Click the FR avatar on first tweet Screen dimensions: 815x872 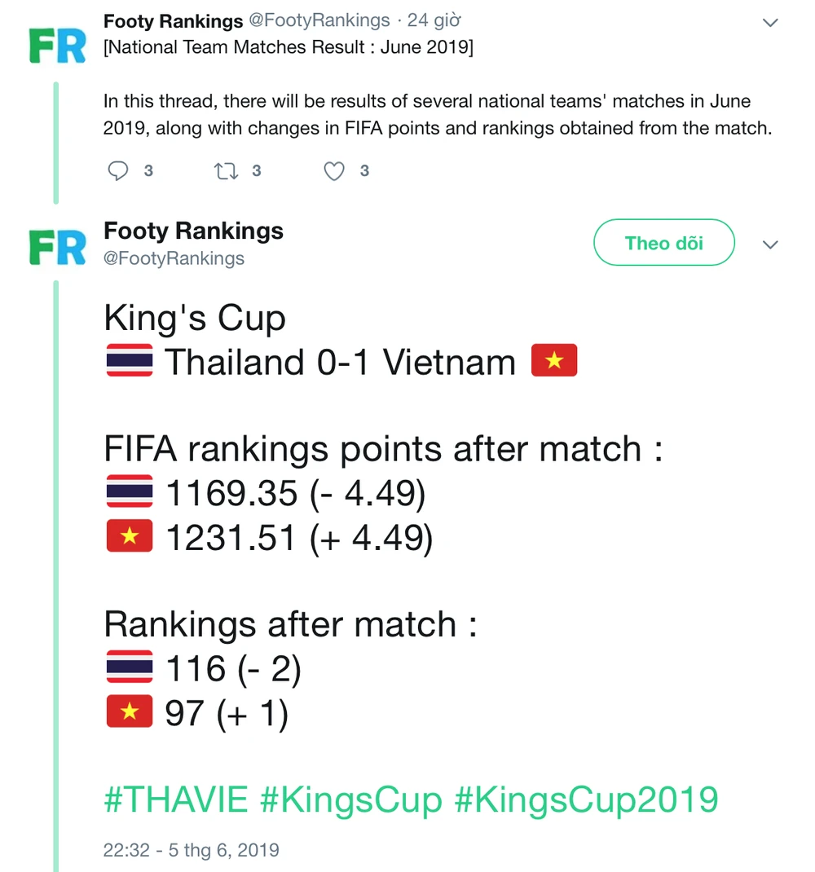[x=57, y=46]
